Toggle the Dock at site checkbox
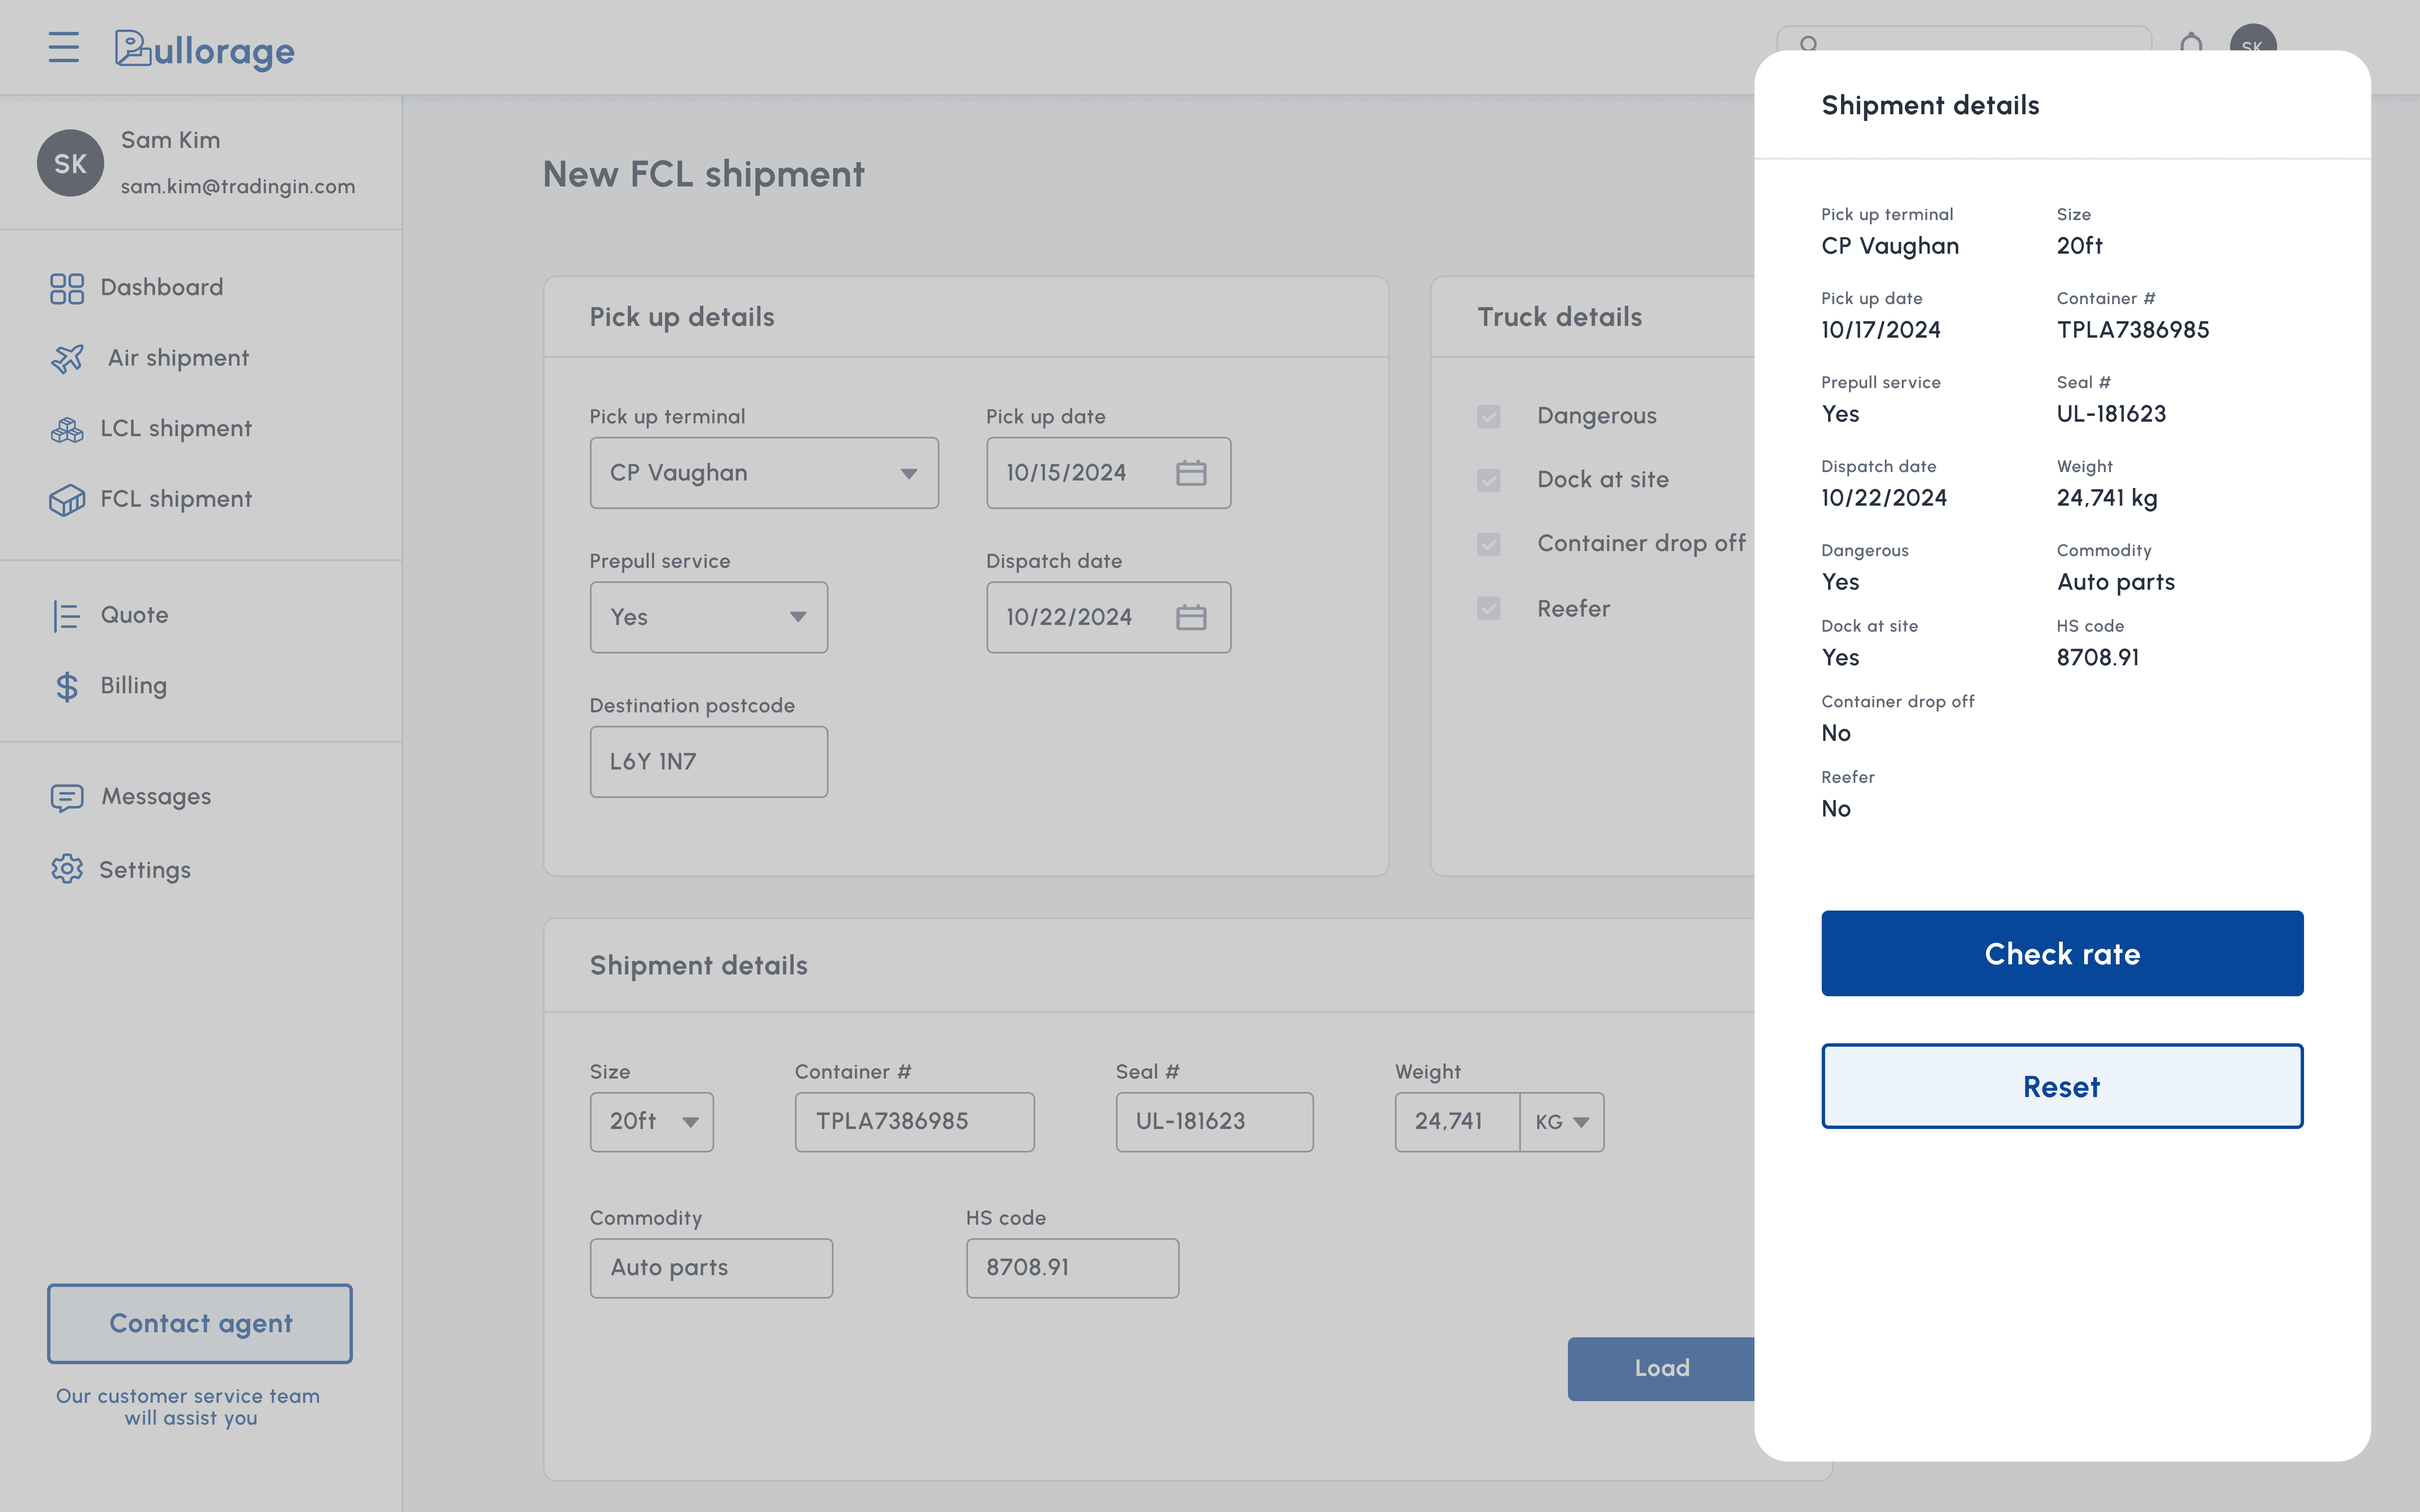The width and height of the screenshot is (2420, 1512). click(1488, 480)
